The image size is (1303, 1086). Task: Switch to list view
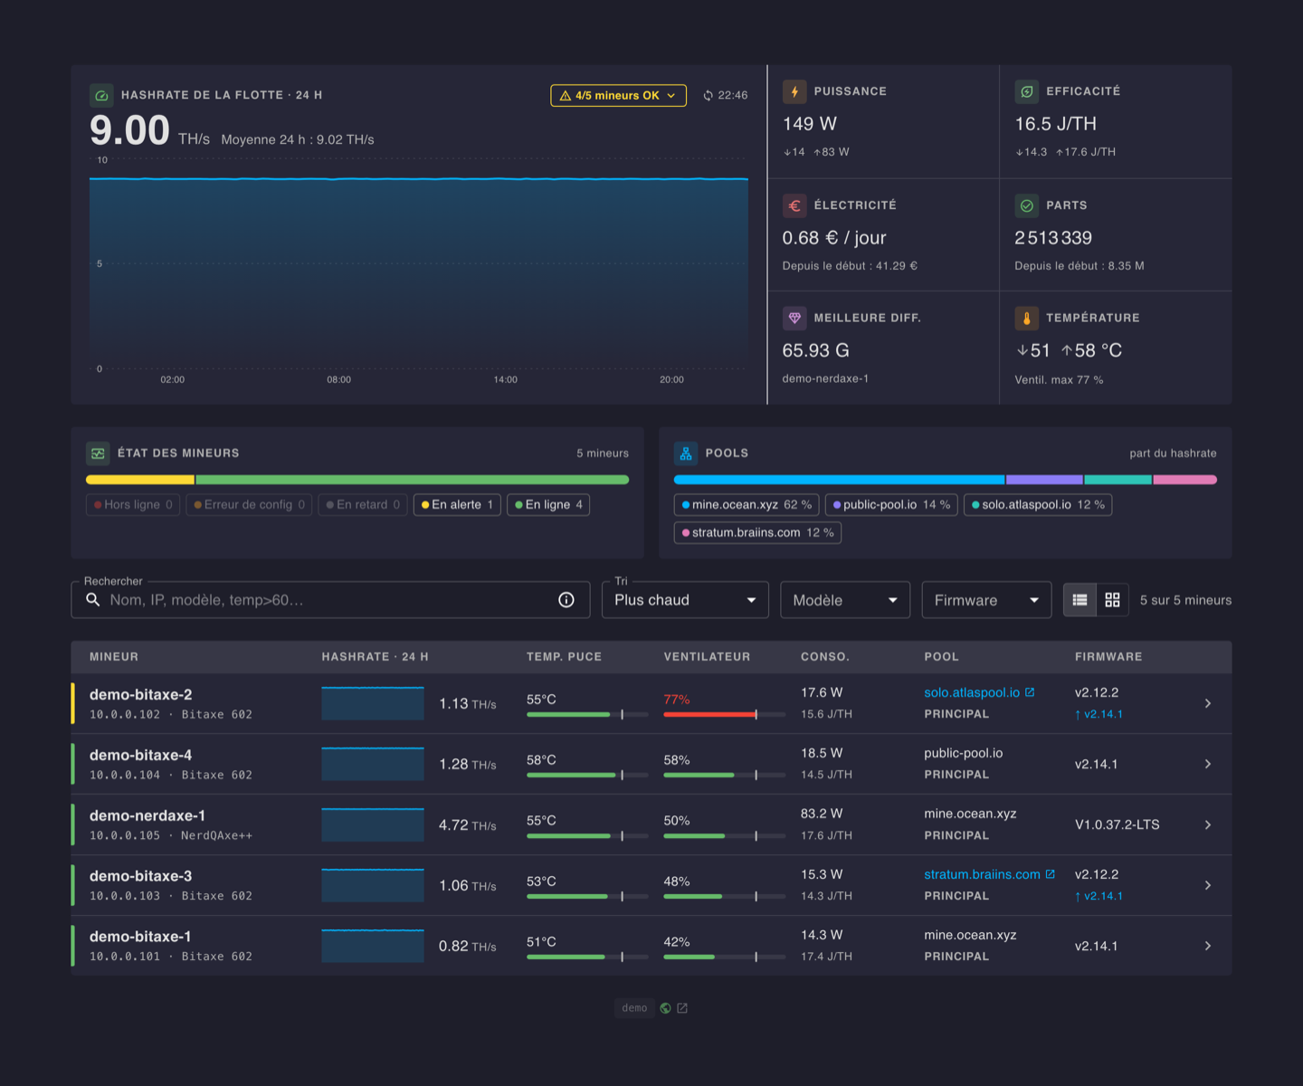pyautogui.click(x=1079, y=600)
